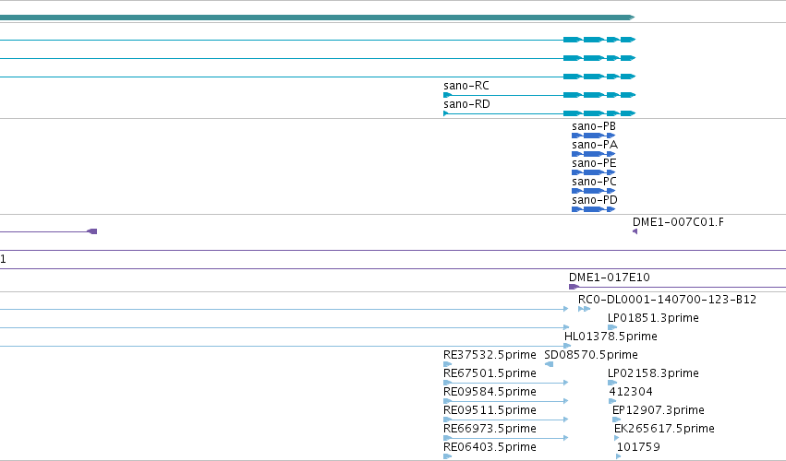Select the HL01378.5prime EST label

tap(611, 337)
